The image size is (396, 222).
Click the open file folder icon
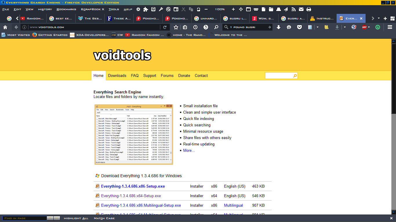[x=271, y=9]
